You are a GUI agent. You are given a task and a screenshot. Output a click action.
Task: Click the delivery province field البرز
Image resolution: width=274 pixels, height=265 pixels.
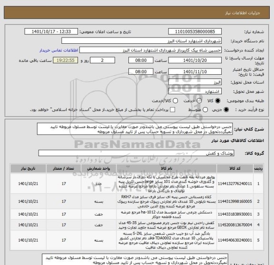tap(195, 82)
